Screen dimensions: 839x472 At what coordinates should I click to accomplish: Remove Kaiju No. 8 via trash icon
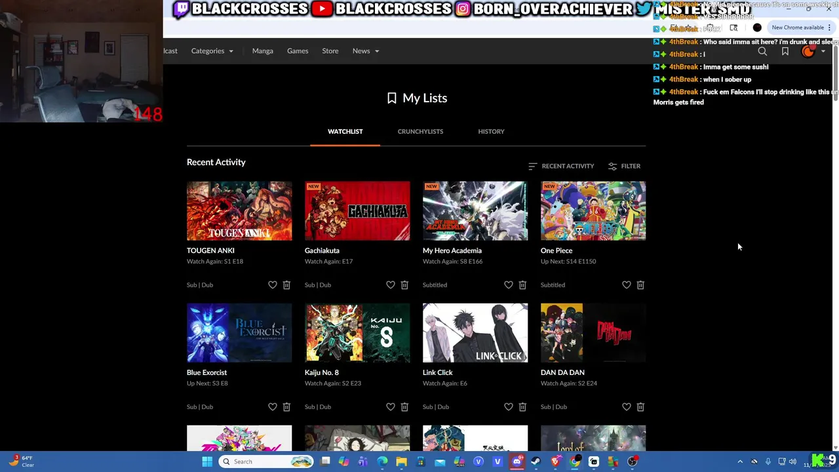coord(404,407)
